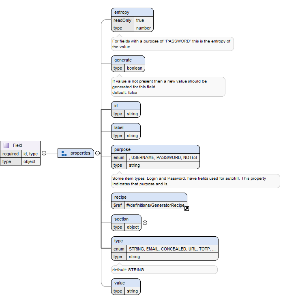Click the purpose enum USERNAME, PASSWORD values
The image size is (283, 297).
[x=163, y=157]
